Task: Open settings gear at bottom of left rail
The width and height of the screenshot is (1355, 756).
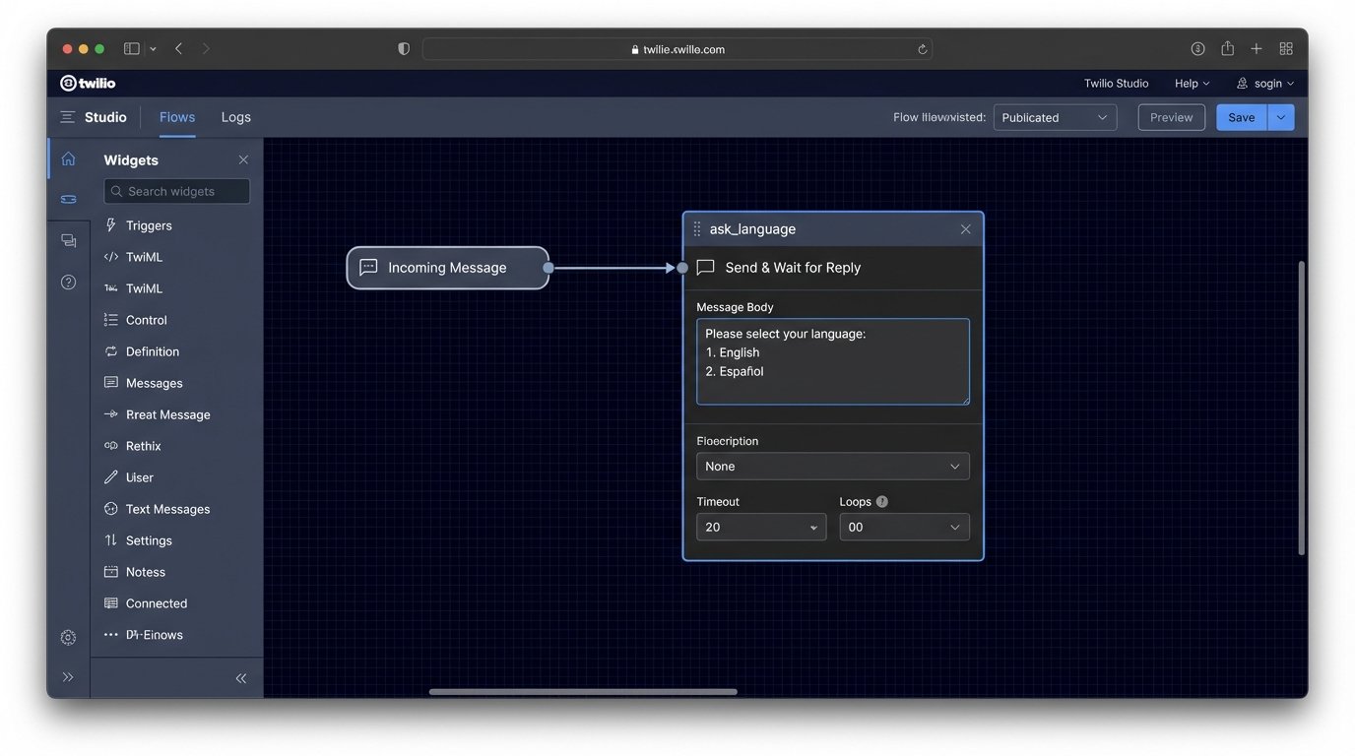Action: (x=68, y=637)
